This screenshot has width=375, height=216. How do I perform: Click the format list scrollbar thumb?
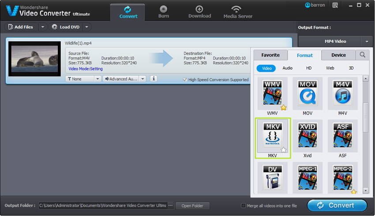click(365, 117)
